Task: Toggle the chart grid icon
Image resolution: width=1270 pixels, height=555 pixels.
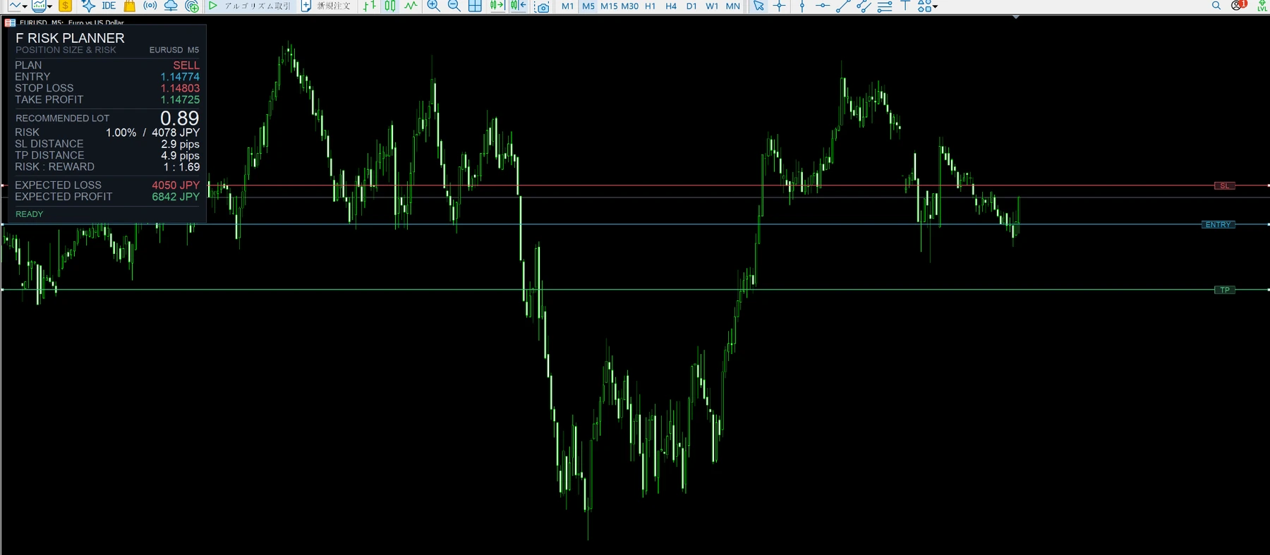Action: [x=475, y=6]
